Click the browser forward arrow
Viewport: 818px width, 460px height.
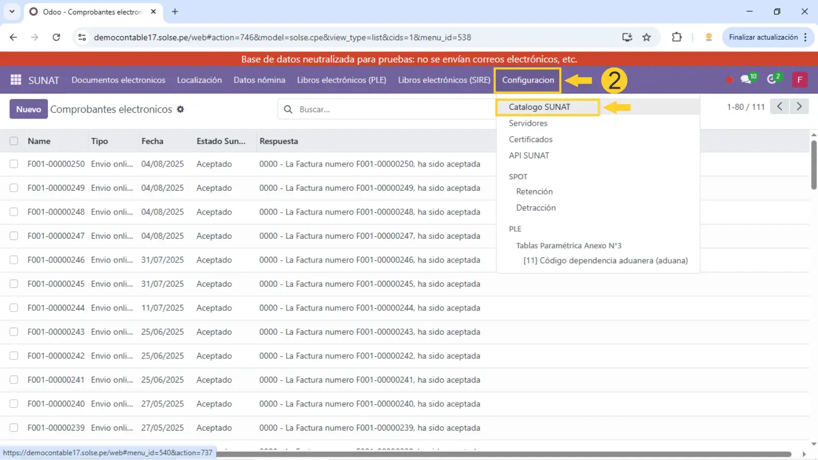point(35,37)
